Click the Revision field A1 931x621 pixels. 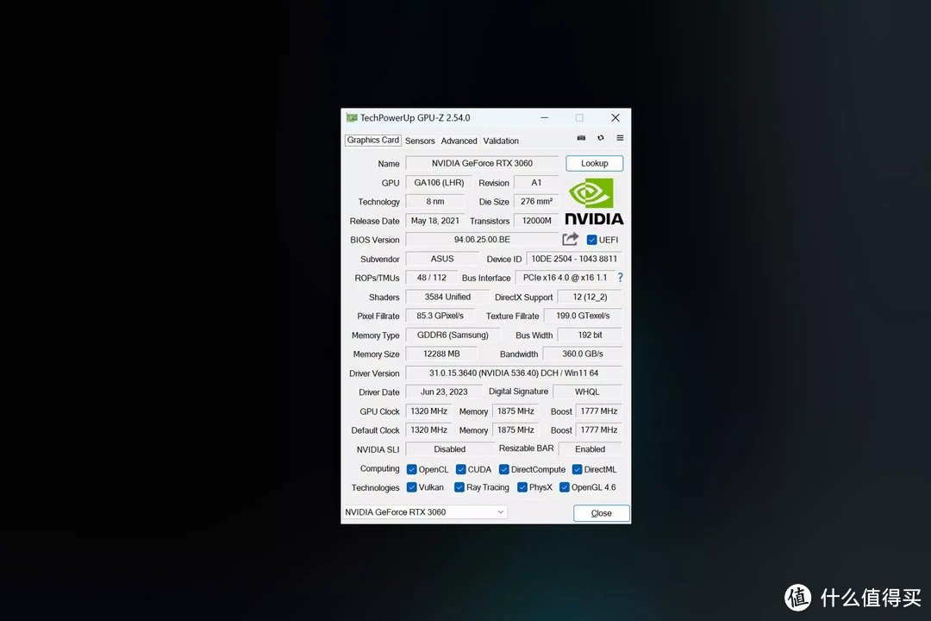pos(536,183)
